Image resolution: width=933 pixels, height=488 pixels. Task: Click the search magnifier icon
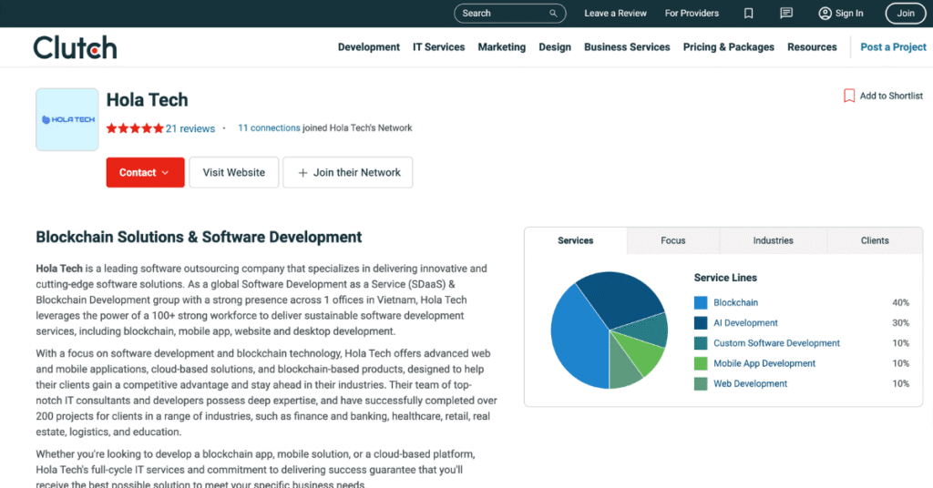click(553, 14)
